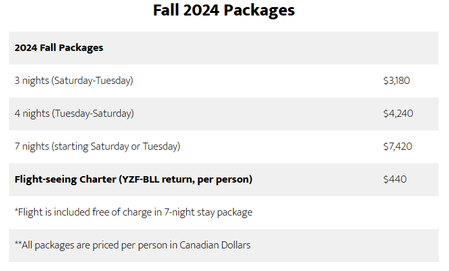Select the "2024 Fall Packages" table header

click(x=59, y=48)
